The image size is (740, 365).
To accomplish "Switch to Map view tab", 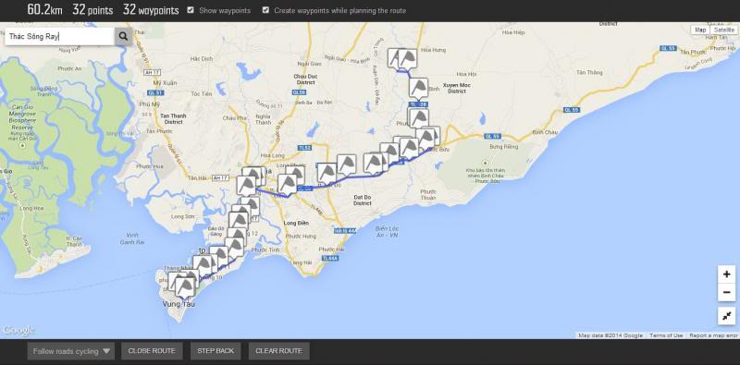I will 700,30.
